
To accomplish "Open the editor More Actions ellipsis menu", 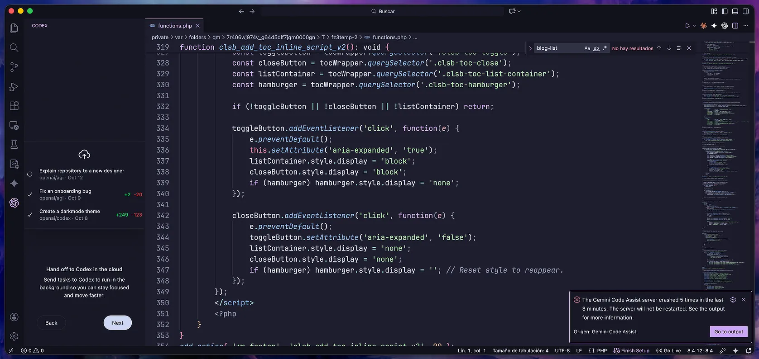I will [745, 26].
